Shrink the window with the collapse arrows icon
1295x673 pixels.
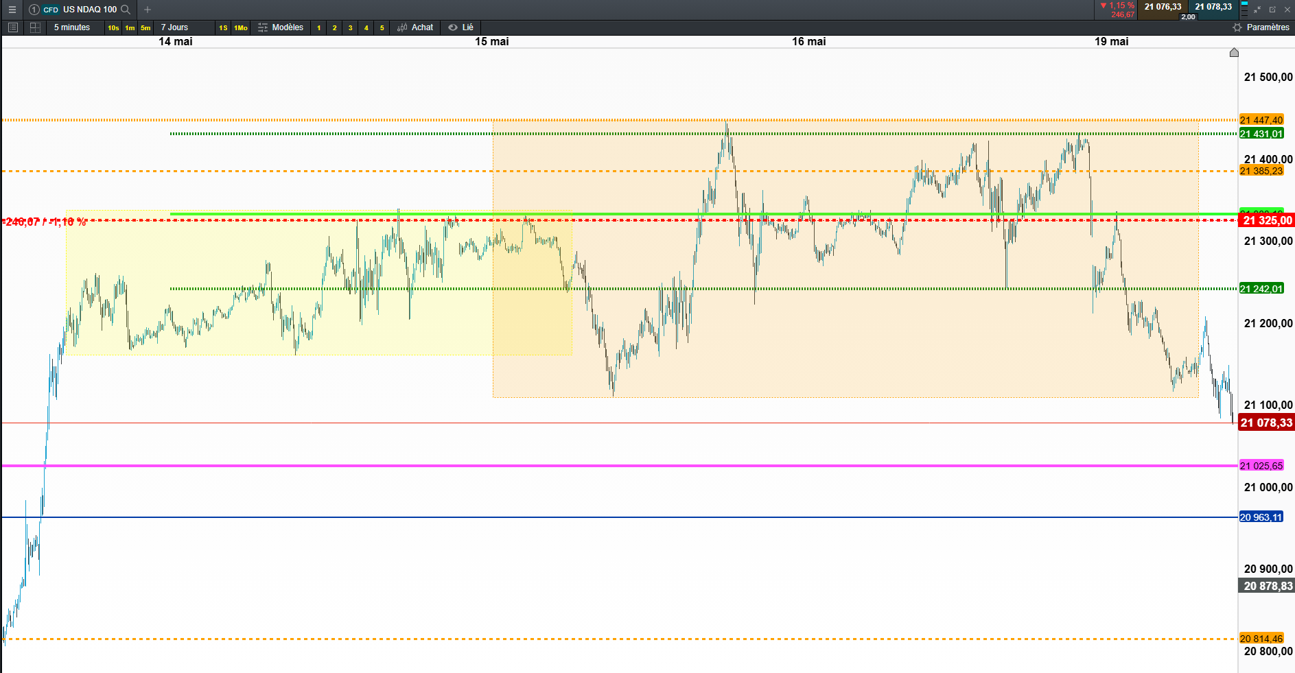(x=1257, y=10)
